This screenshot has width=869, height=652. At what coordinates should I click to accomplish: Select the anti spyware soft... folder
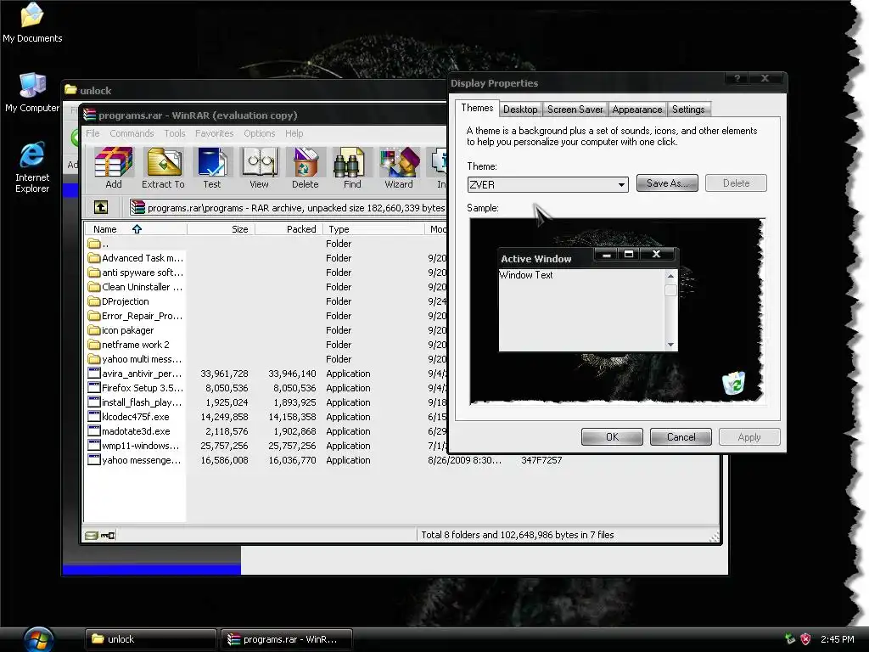click(135, 273)
